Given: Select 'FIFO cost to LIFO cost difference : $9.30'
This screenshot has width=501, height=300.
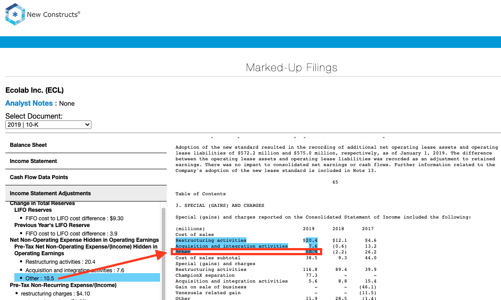Looking at the screenshot, I should click(74, 219).
